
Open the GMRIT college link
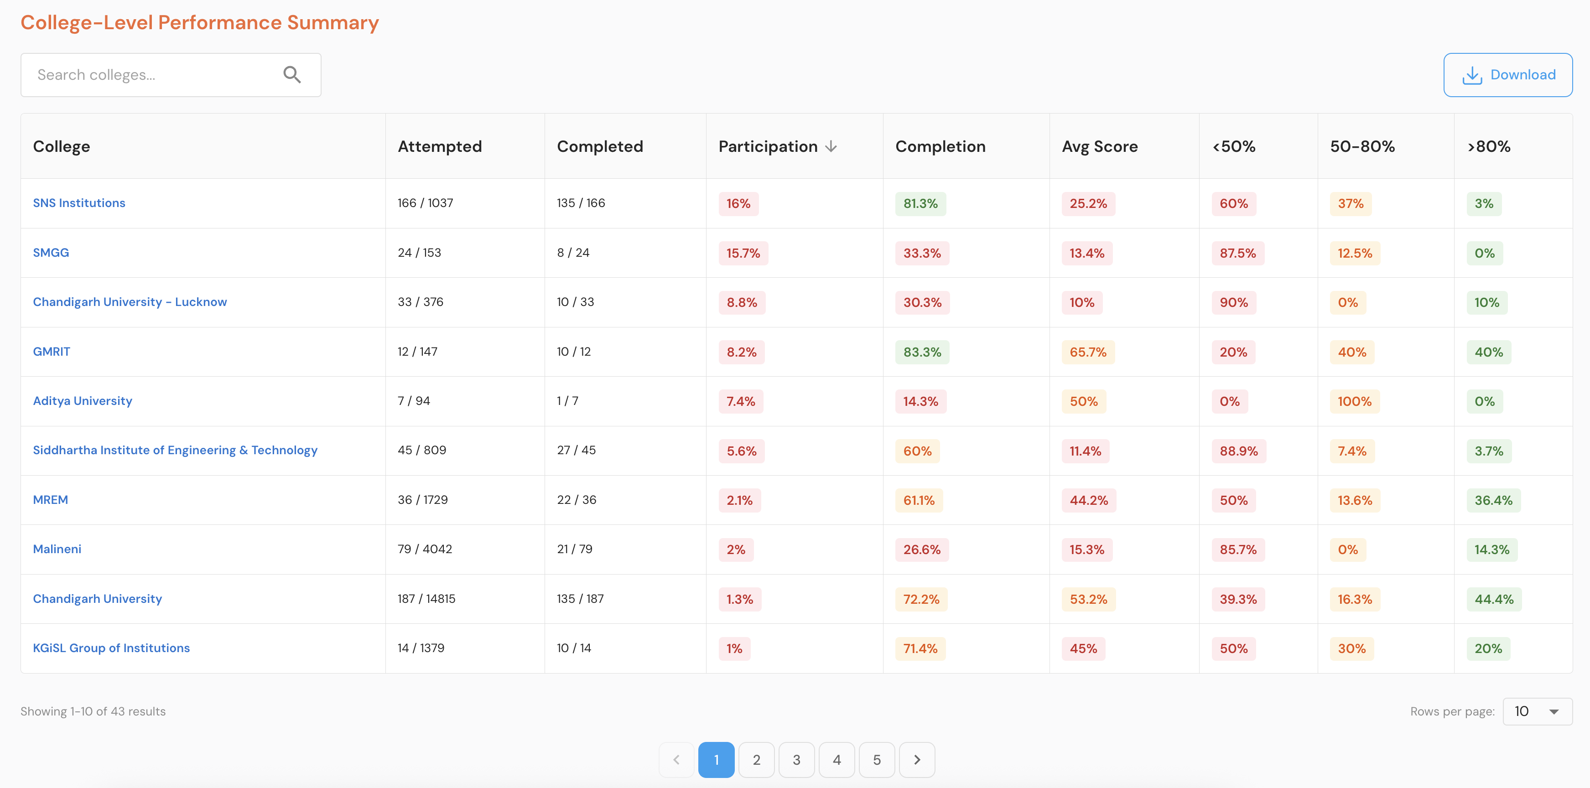click(x=51, y=352)
